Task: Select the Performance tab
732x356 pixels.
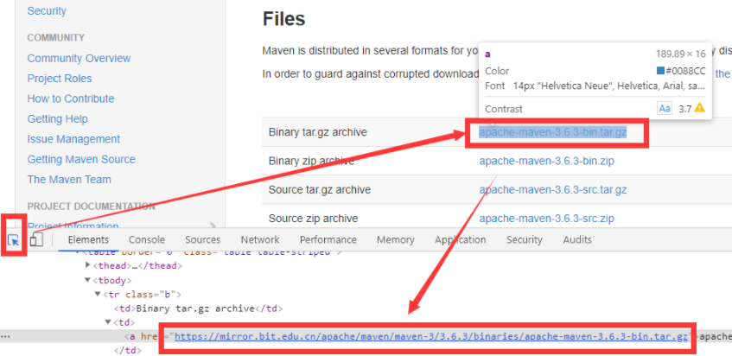Action: pyautogui.click(x=328, y=239)
